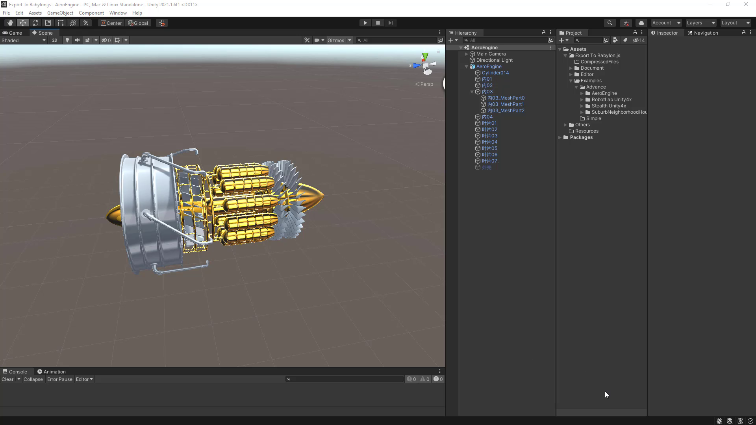
Task: Switch to the Navigation tab
Action: pyautogui.click(x=703, y=33)
